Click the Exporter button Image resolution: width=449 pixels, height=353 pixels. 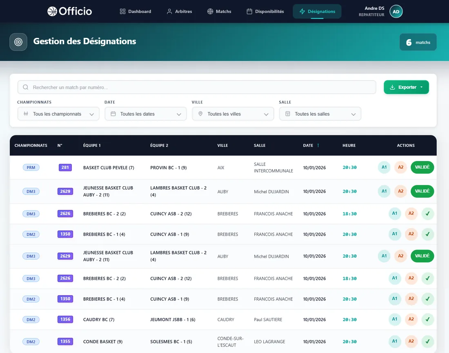point(406,87)
